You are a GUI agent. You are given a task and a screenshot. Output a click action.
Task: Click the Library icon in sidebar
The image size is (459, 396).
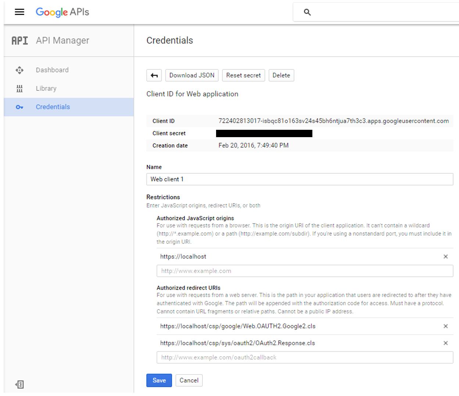pyautogui.click(x=19, y=89)
